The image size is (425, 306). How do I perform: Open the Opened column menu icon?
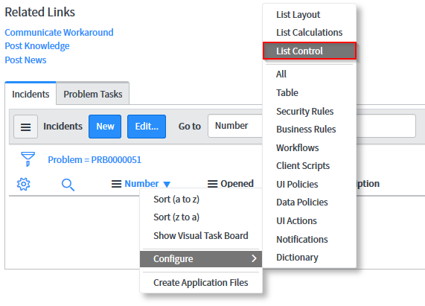[213, 184]
